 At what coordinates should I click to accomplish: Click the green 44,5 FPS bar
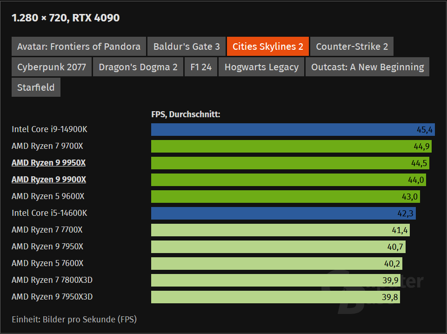coord(290,163)
